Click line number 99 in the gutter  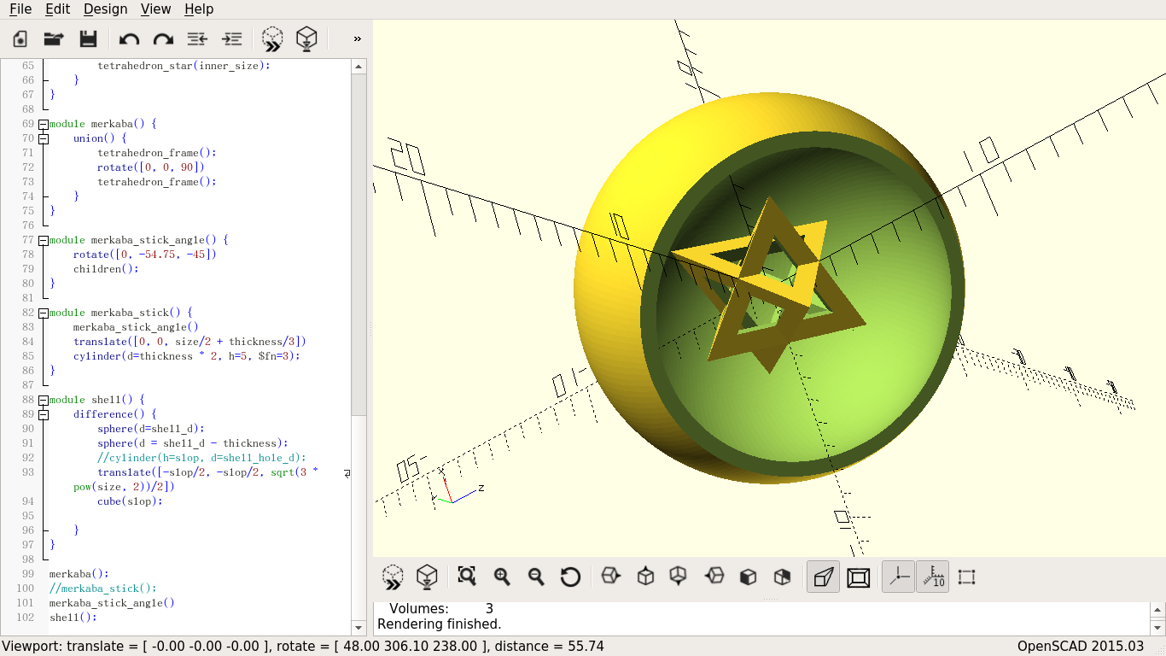[29, 574]
